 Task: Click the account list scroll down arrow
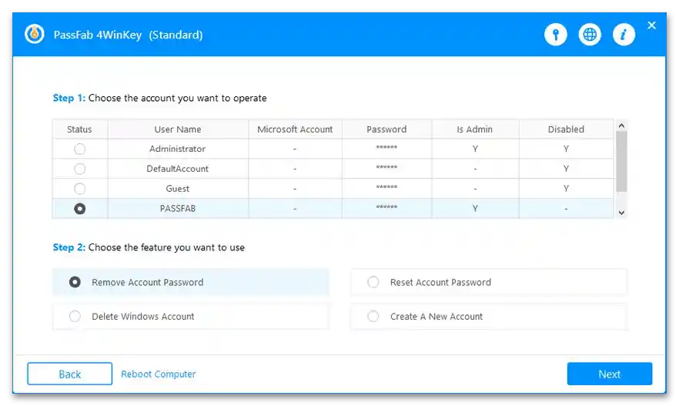tap(621, 213)
